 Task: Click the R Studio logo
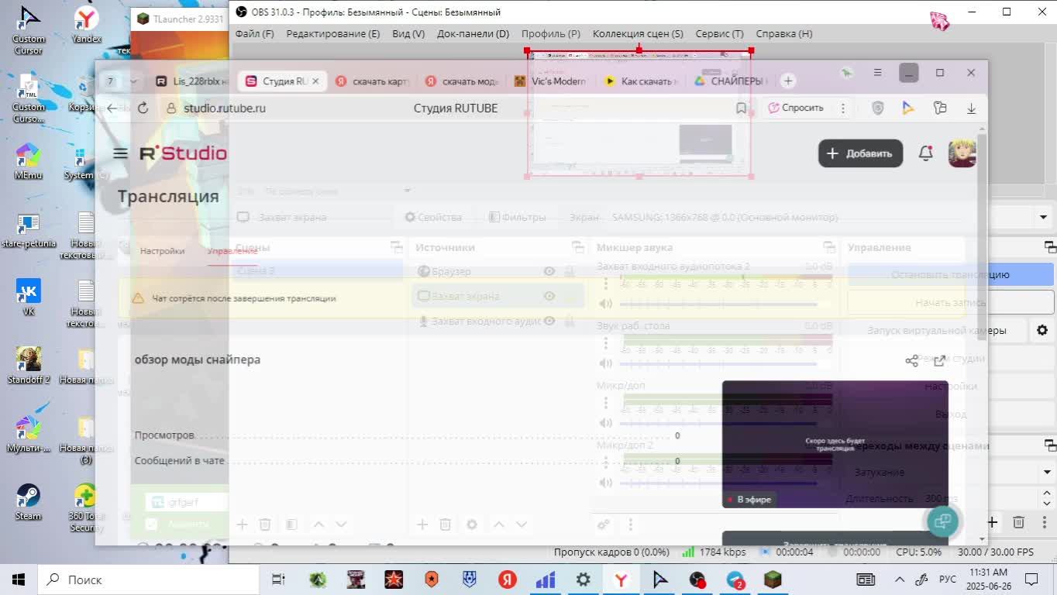(183, 153)
